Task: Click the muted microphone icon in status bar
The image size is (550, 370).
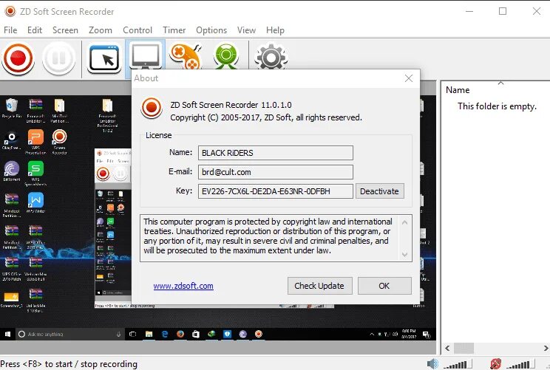Action: (x=495, y=363)
